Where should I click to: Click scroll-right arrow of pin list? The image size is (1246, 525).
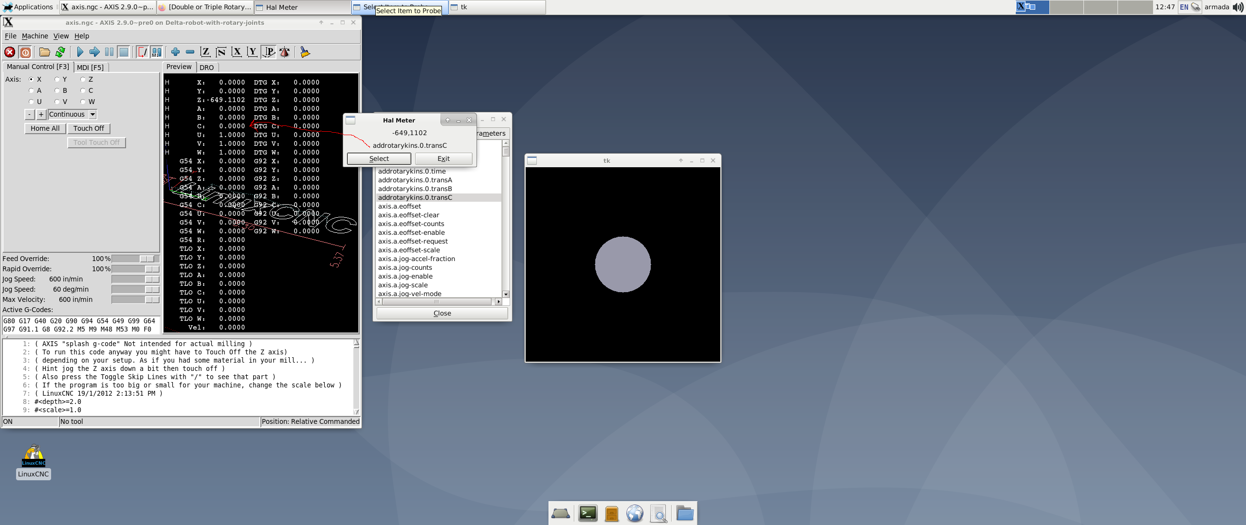498,302
